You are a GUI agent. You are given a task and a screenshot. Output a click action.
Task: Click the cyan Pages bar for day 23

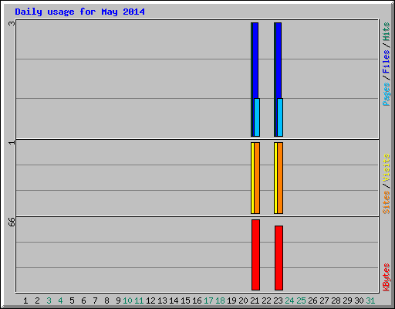coord(280,117)
